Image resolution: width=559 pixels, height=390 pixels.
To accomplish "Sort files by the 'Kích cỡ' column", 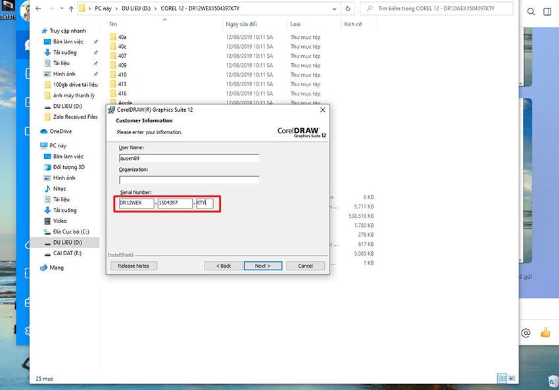I will [353, 24].
